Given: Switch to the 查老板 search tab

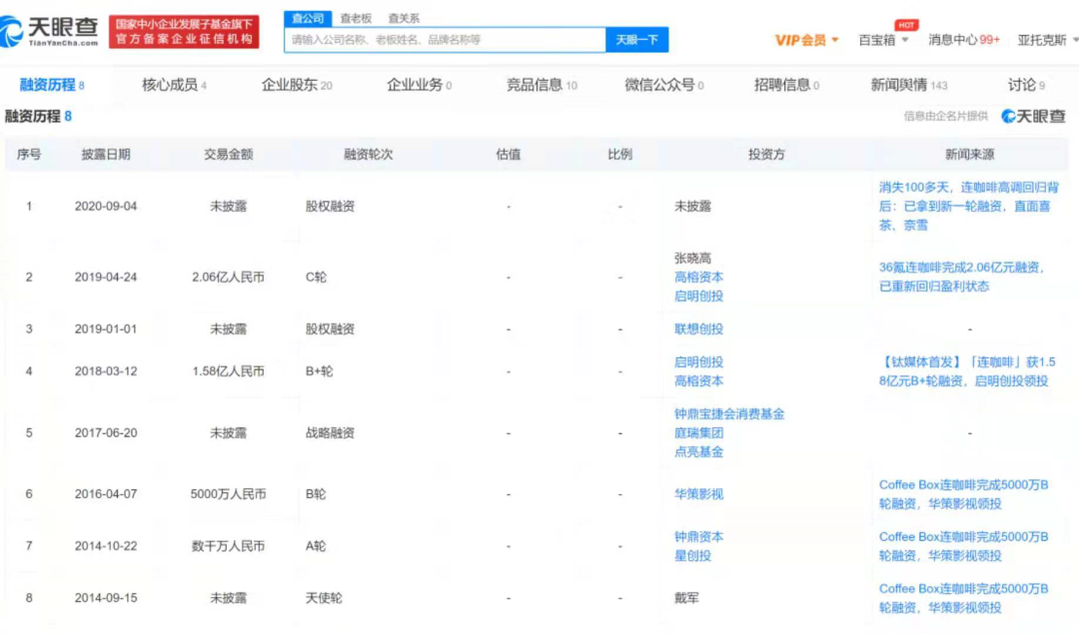Looking at the screenshot, I should 356,19.
